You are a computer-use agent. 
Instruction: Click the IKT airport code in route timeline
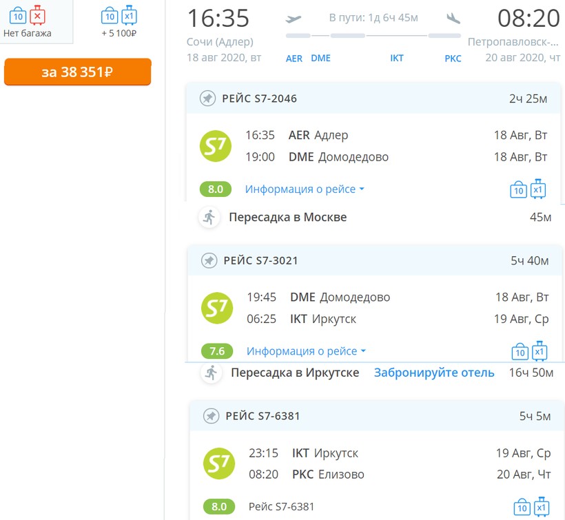click(x=397, y=59)
